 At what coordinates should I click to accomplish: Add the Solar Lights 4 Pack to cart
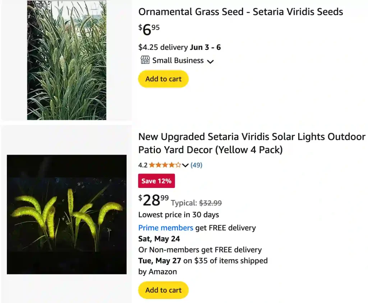click(x=163, y=290)
